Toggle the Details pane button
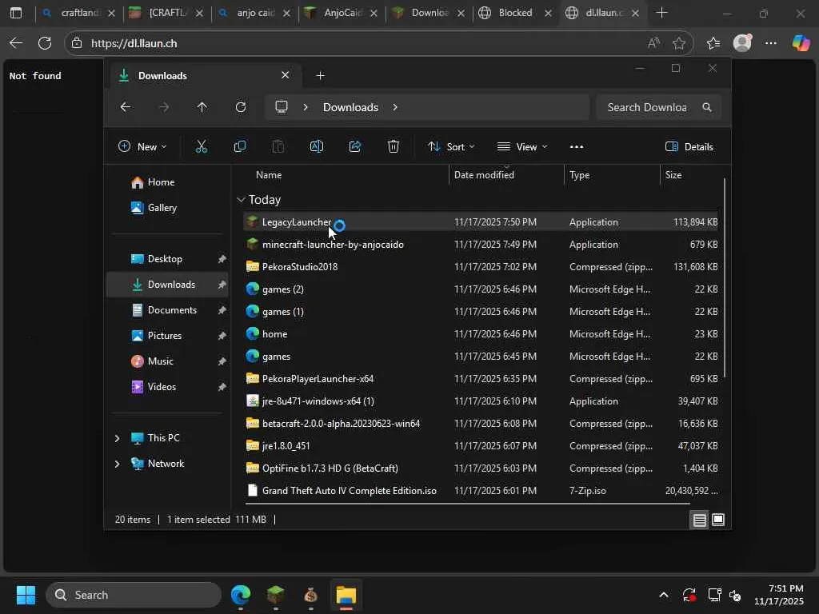The image size is (819, 614). (689, 146)
